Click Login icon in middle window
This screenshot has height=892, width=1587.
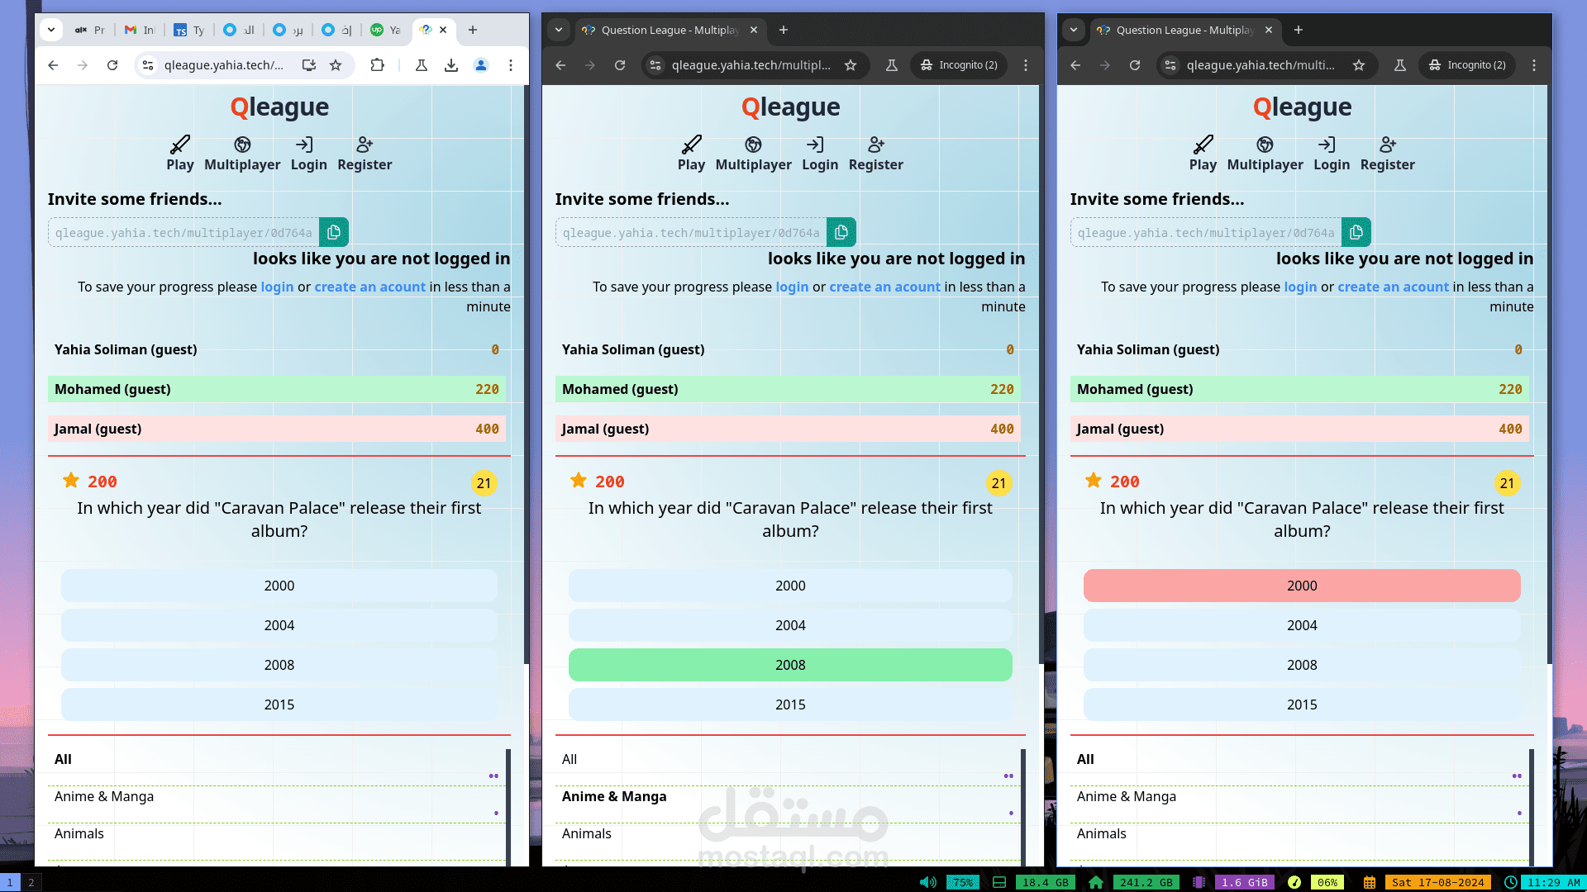816,145
